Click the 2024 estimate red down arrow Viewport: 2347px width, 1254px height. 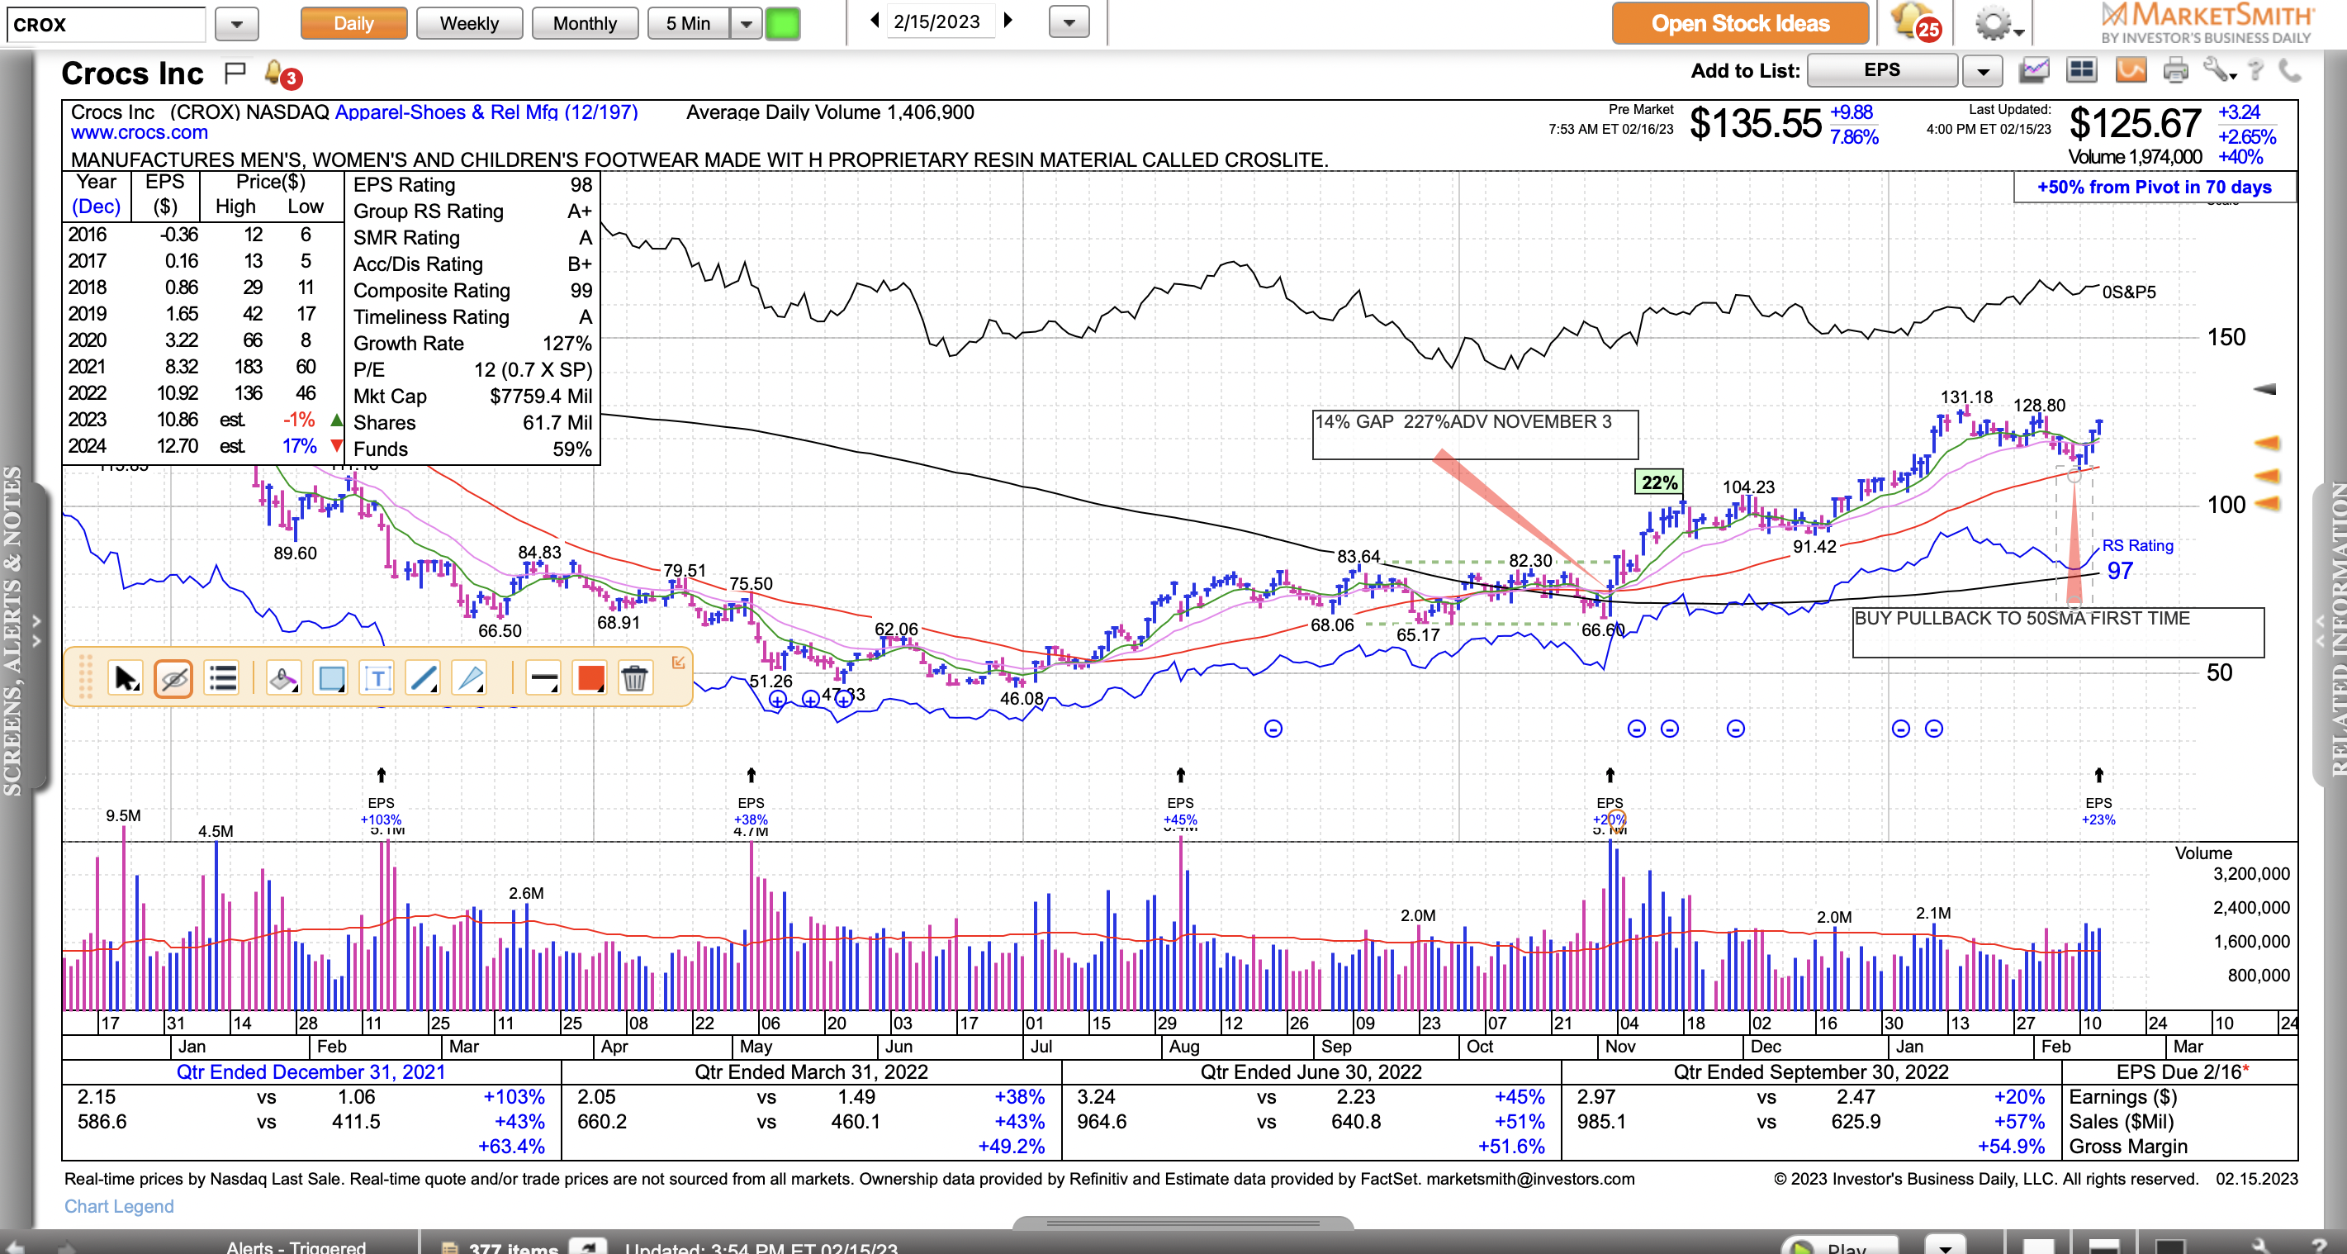(336, 447)
